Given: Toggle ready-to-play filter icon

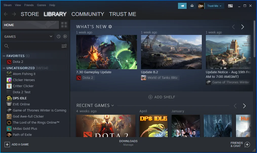Looking at the screenshot, I should (65, 36).
